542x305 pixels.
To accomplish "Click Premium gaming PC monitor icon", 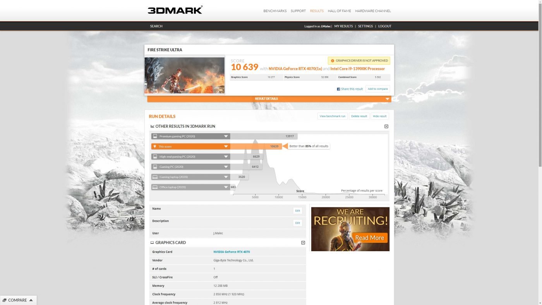I will [x=155, y=136].
